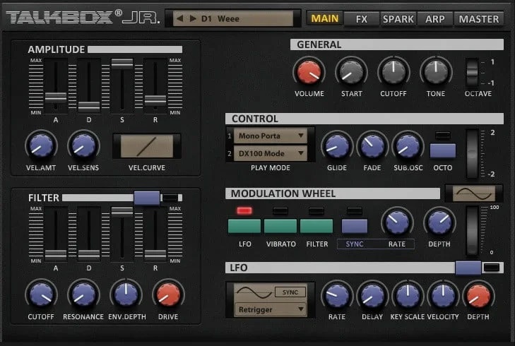Click the Modulation Wheel RATE knob

click(397, 222)
